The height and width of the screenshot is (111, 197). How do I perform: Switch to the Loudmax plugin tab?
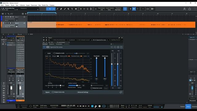pyautogui.click(x=71, y=40)
